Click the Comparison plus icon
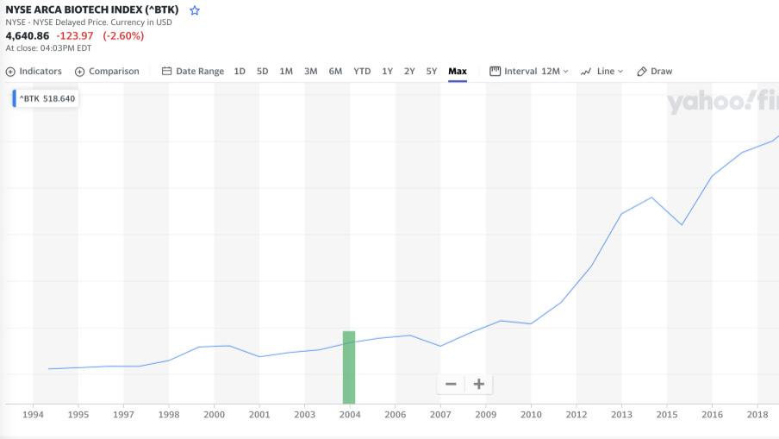The height and width of the screenshot is (439, 779). (x=79, y=72)
